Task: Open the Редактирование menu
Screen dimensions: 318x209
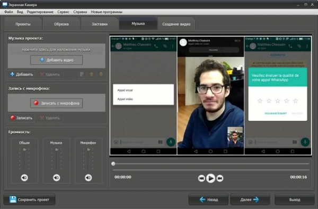Action: pos(40,12)
